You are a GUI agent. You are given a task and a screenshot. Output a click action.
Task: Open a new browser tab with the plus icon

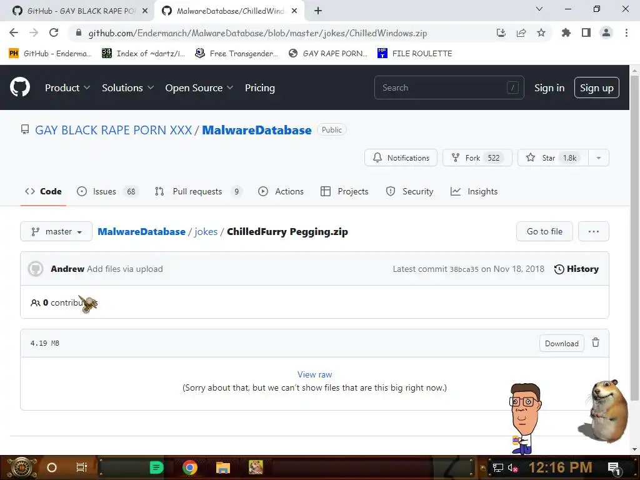tap(318, 11)
